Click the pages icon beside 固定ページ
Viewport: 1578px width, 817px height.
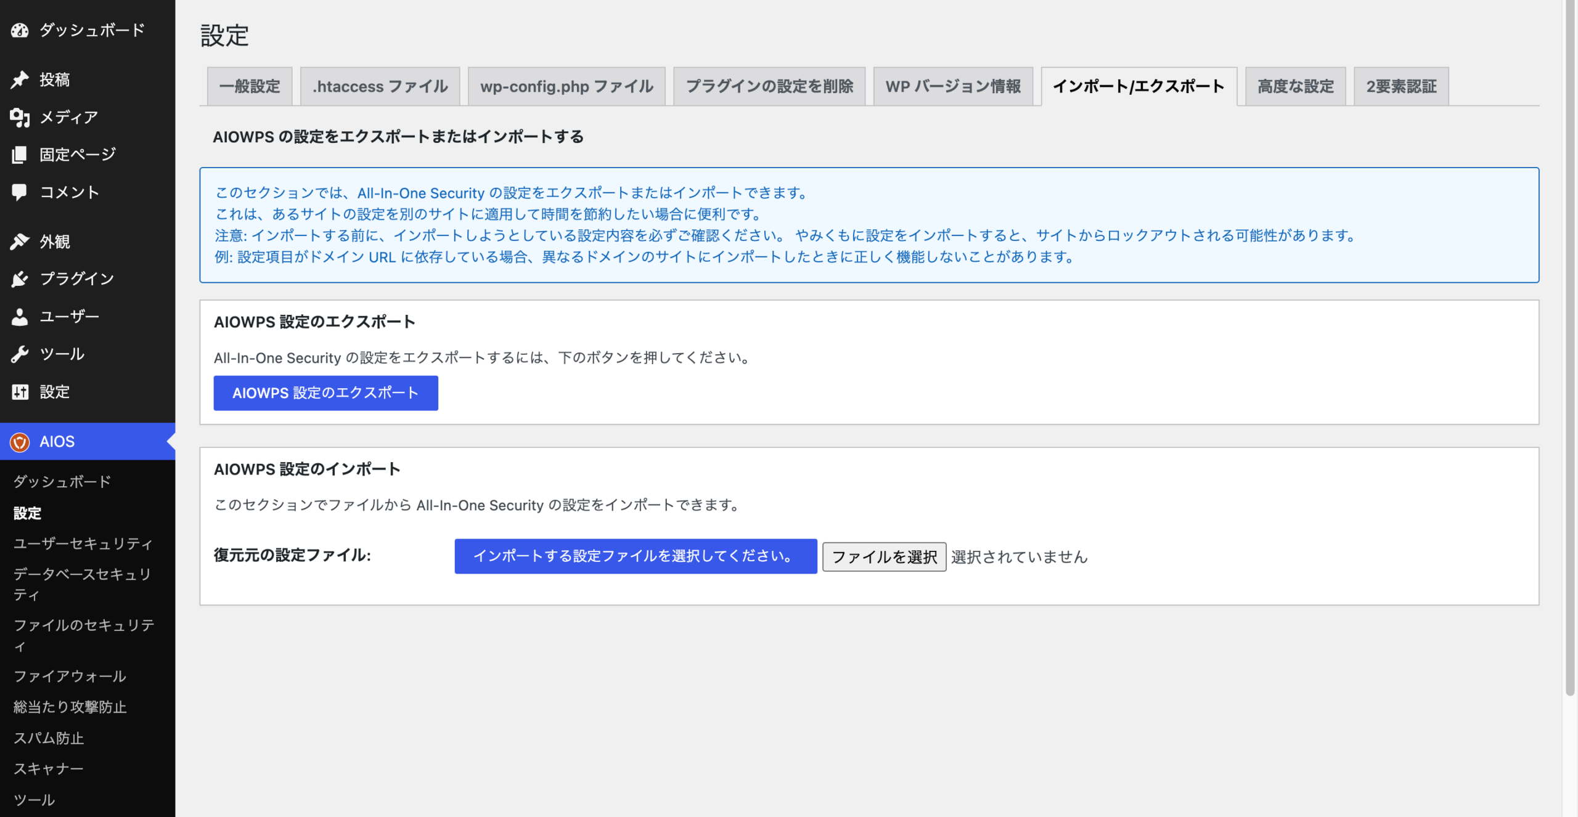coord(20,155)
